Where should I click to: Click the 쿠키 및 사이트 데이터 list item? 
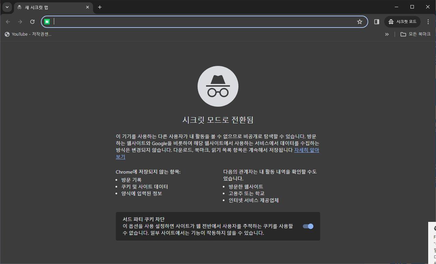tap(145, 187)
